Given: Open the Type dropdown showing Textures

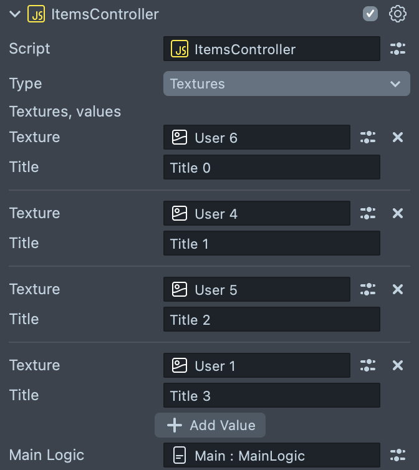Looking at the screenshot, I should click(286, 84).
